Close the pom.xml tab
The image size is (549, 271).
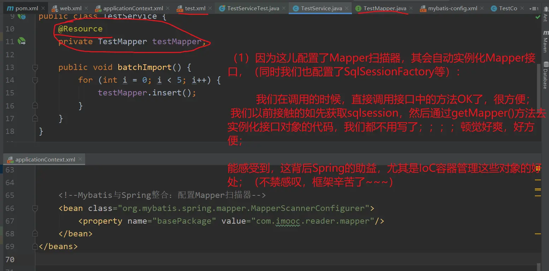coord(42,8)
